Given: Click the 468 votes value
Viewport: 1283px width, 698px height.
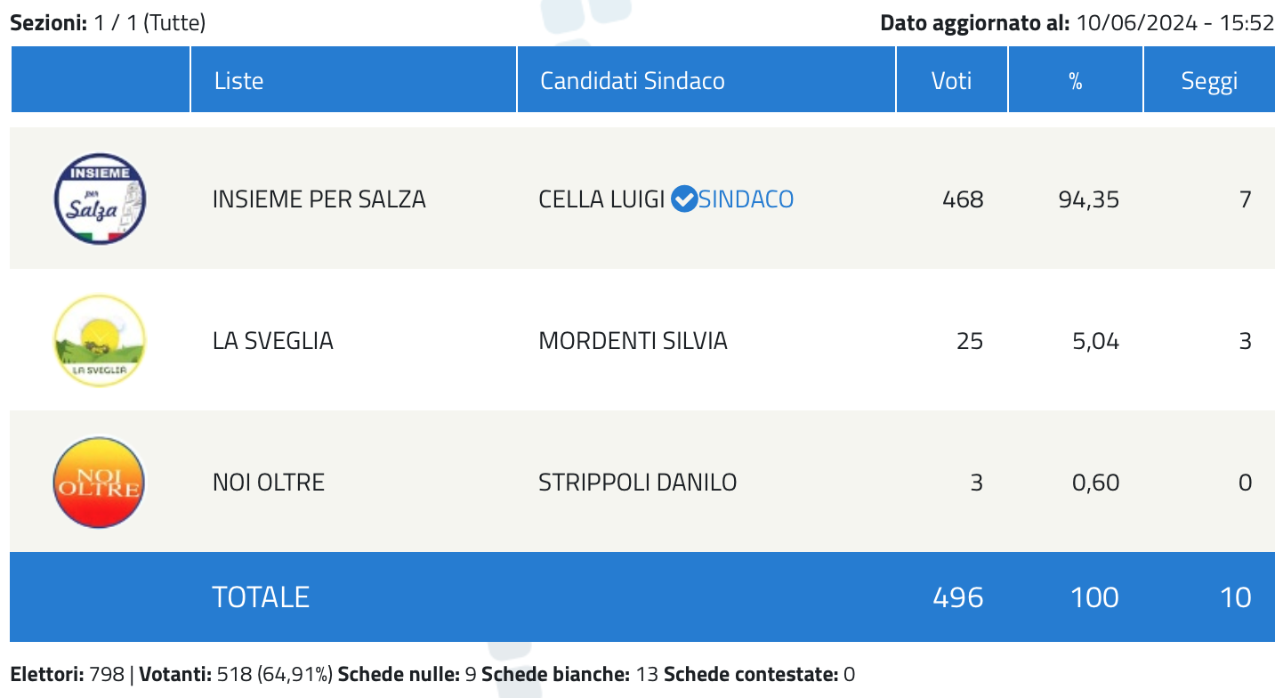Looking at the screenshot, I should click(x=963, y=199).
